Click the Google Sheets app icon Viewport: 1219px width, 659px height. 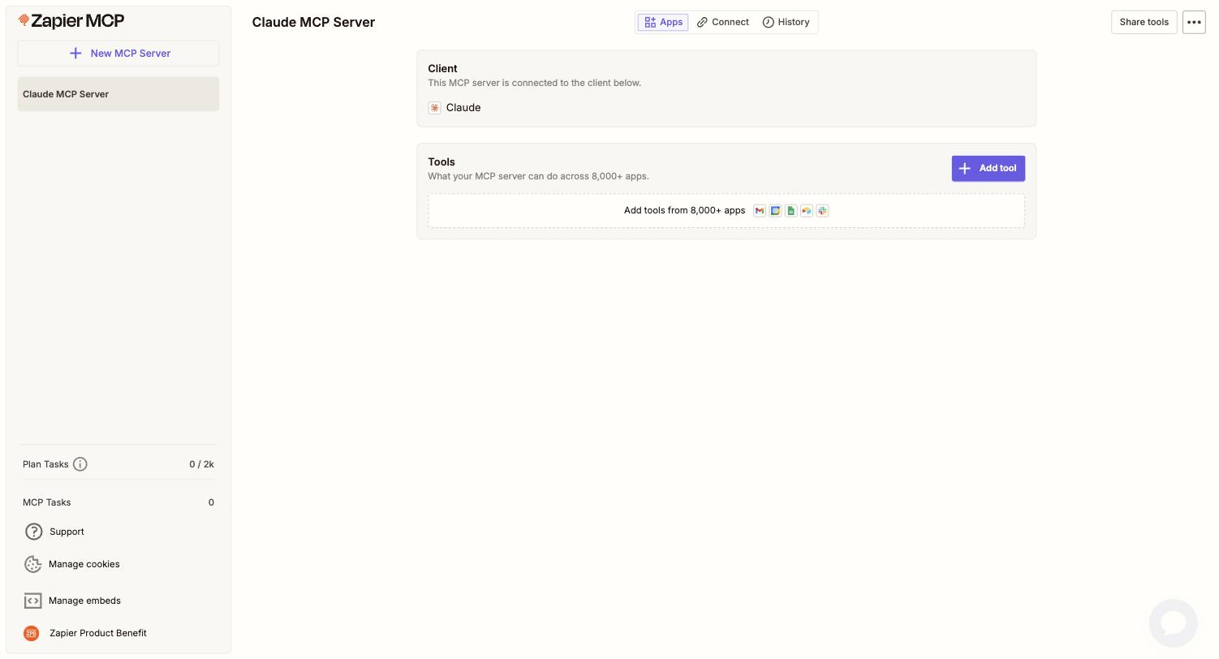pyautogui.click(x=790, y=211)
